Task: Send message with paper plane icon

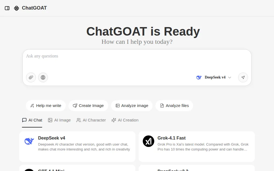Action: tap(243, 77)
